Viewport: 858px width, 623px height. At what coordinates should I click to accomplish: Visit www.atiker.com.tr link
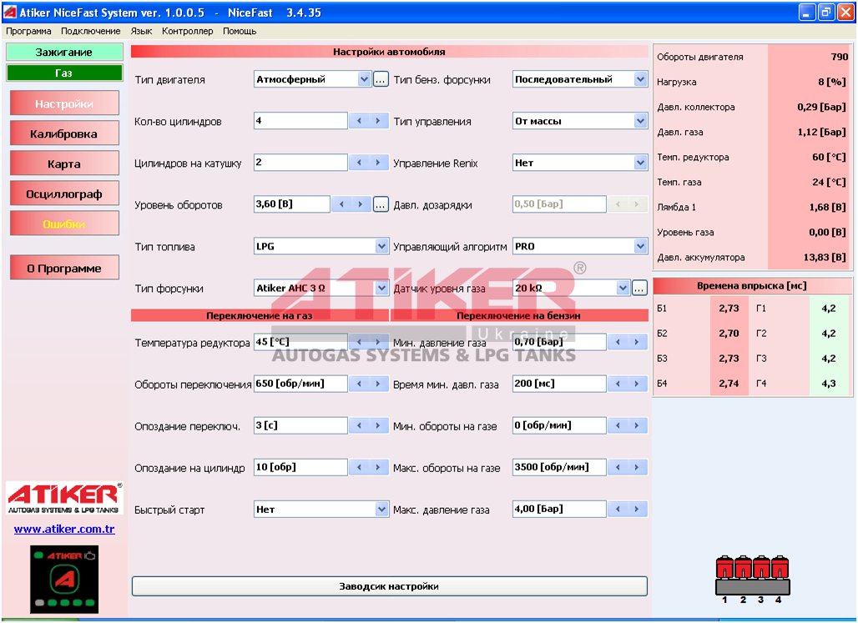[x=64, y=529]
